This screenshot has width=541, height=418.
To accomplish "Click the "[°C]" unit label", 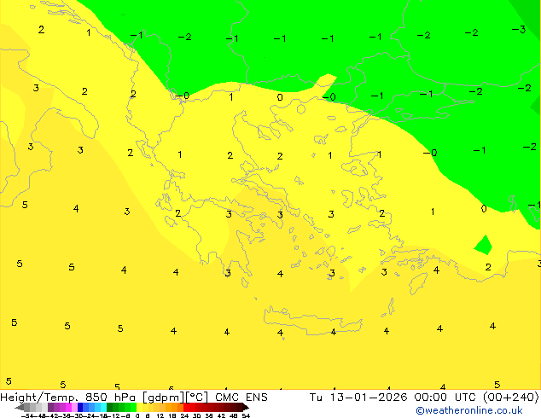I will (x=196, y=398).
